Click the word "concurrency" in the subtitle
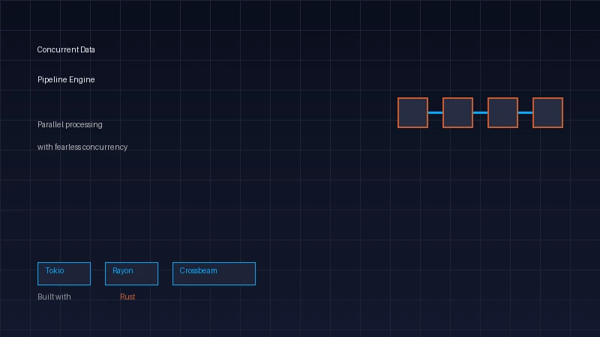Image resolution: width=600 pixels, height=337 pixels. 106,148
